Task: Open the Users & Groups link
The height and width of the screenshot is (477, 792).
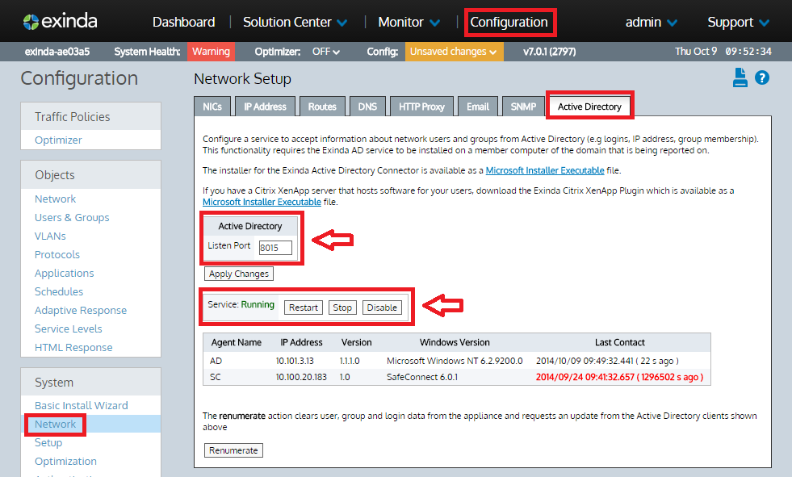Action: [x=72, y=218]
